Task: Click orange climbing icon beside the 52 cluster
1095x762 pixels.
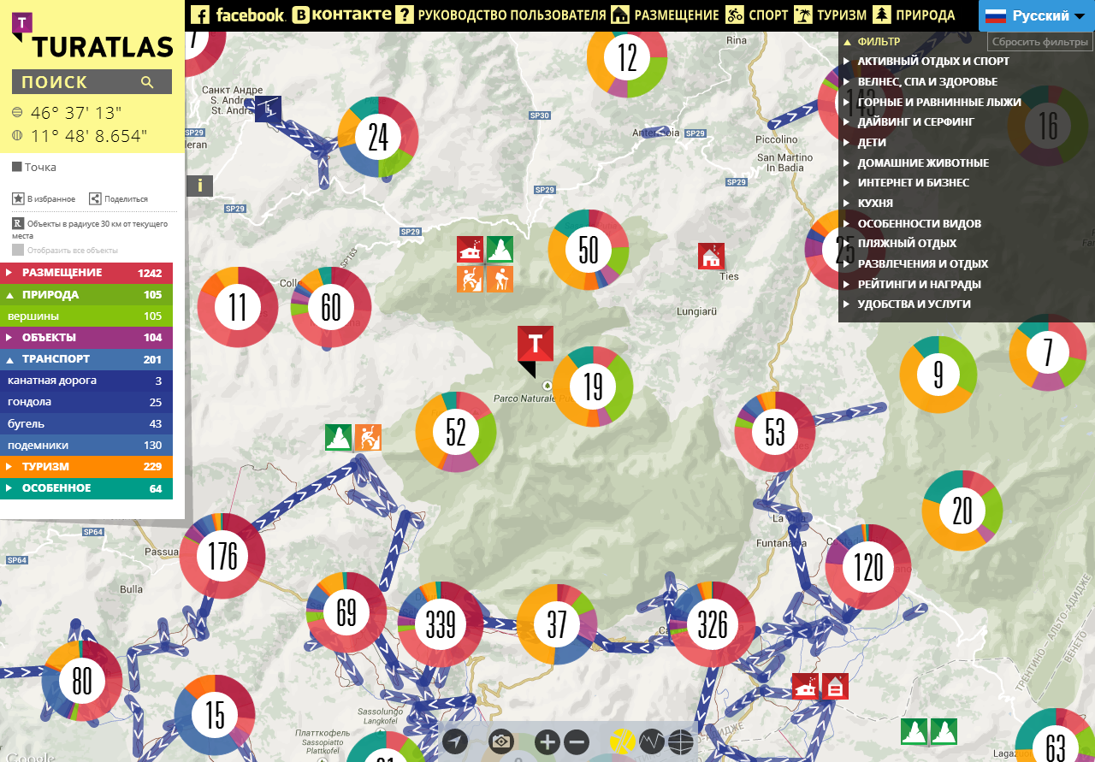Action: [x=368, y=438]
